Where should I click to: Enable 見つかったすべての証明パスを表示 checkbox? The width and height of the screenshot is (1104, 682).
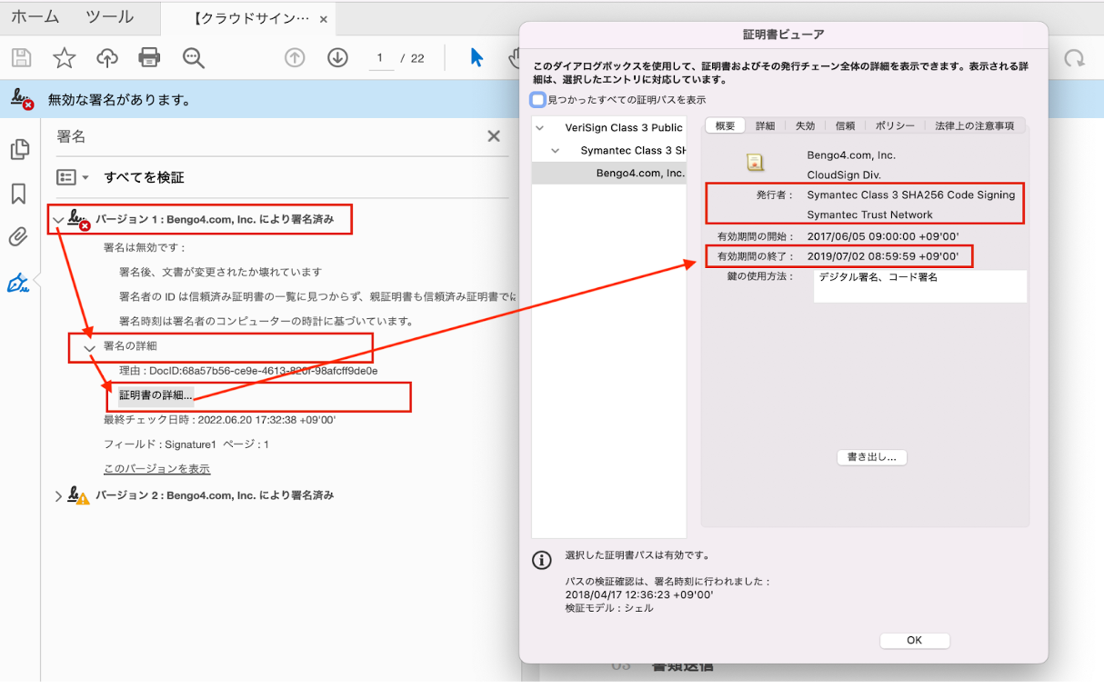pos(537,100)
